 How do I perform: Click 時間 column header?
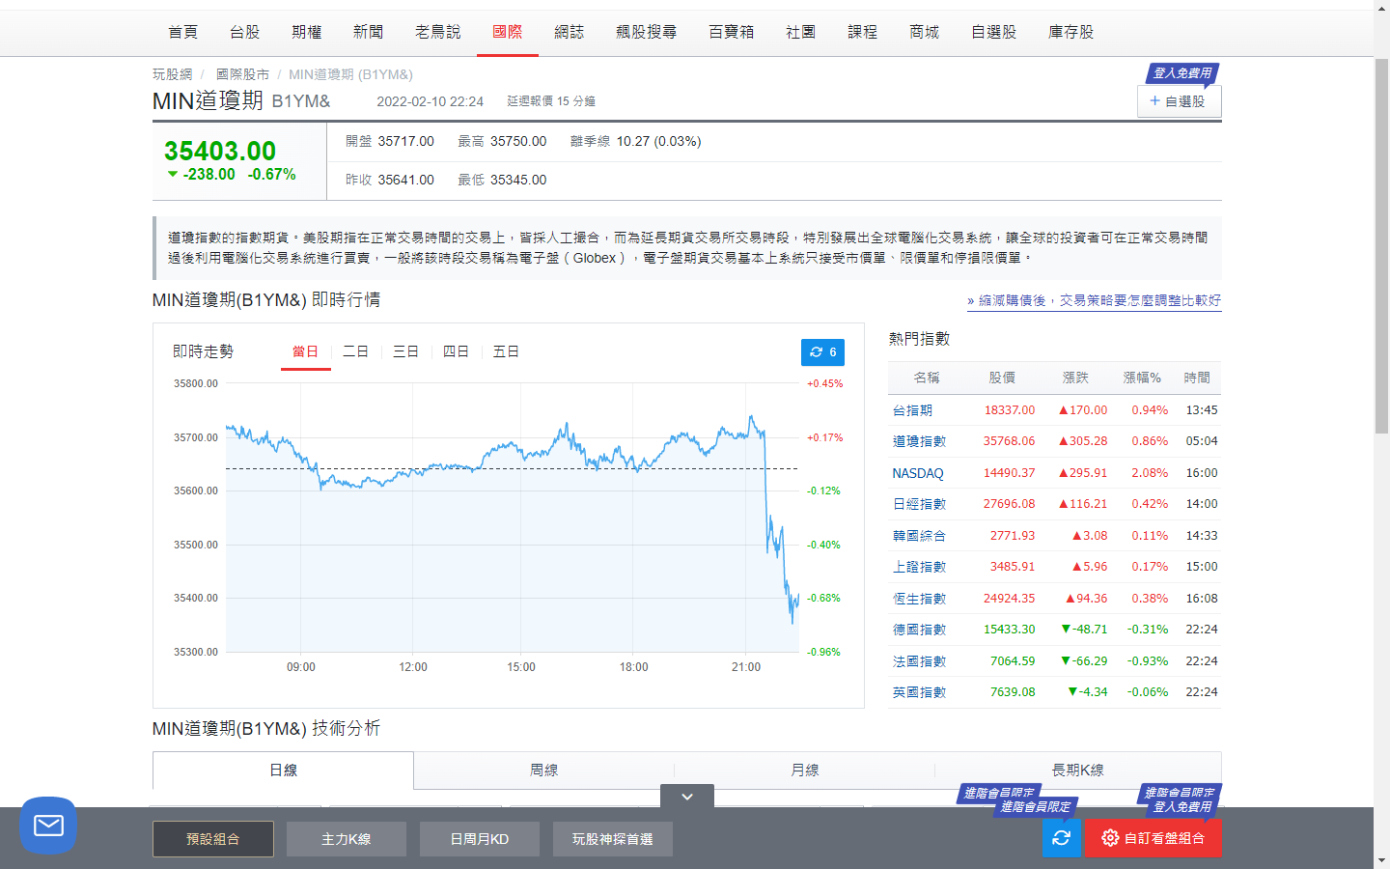pyautogui.click(x=1197, y=378)
